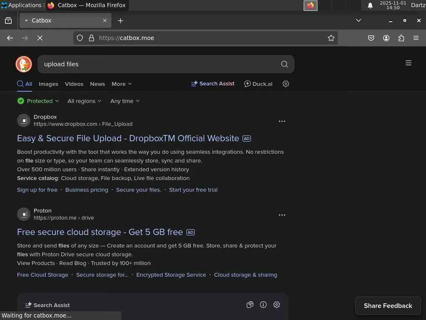Open the Free secure cloud storage result
The height and width of the screenshot is (320, 426).
coord(100,232)
